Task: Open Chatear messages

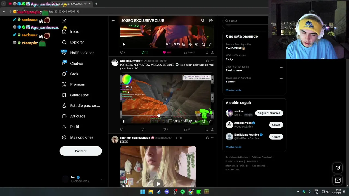Action: pyautogui.click(x=73, y=63)
